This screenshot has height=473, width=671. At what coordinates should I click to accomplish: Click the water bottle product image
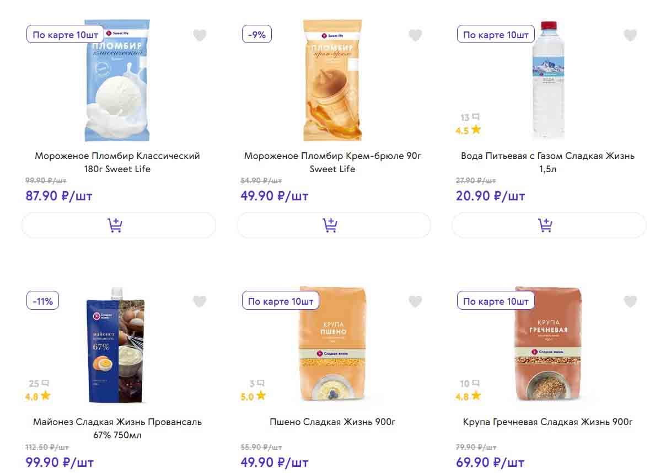tap(548, 80)
